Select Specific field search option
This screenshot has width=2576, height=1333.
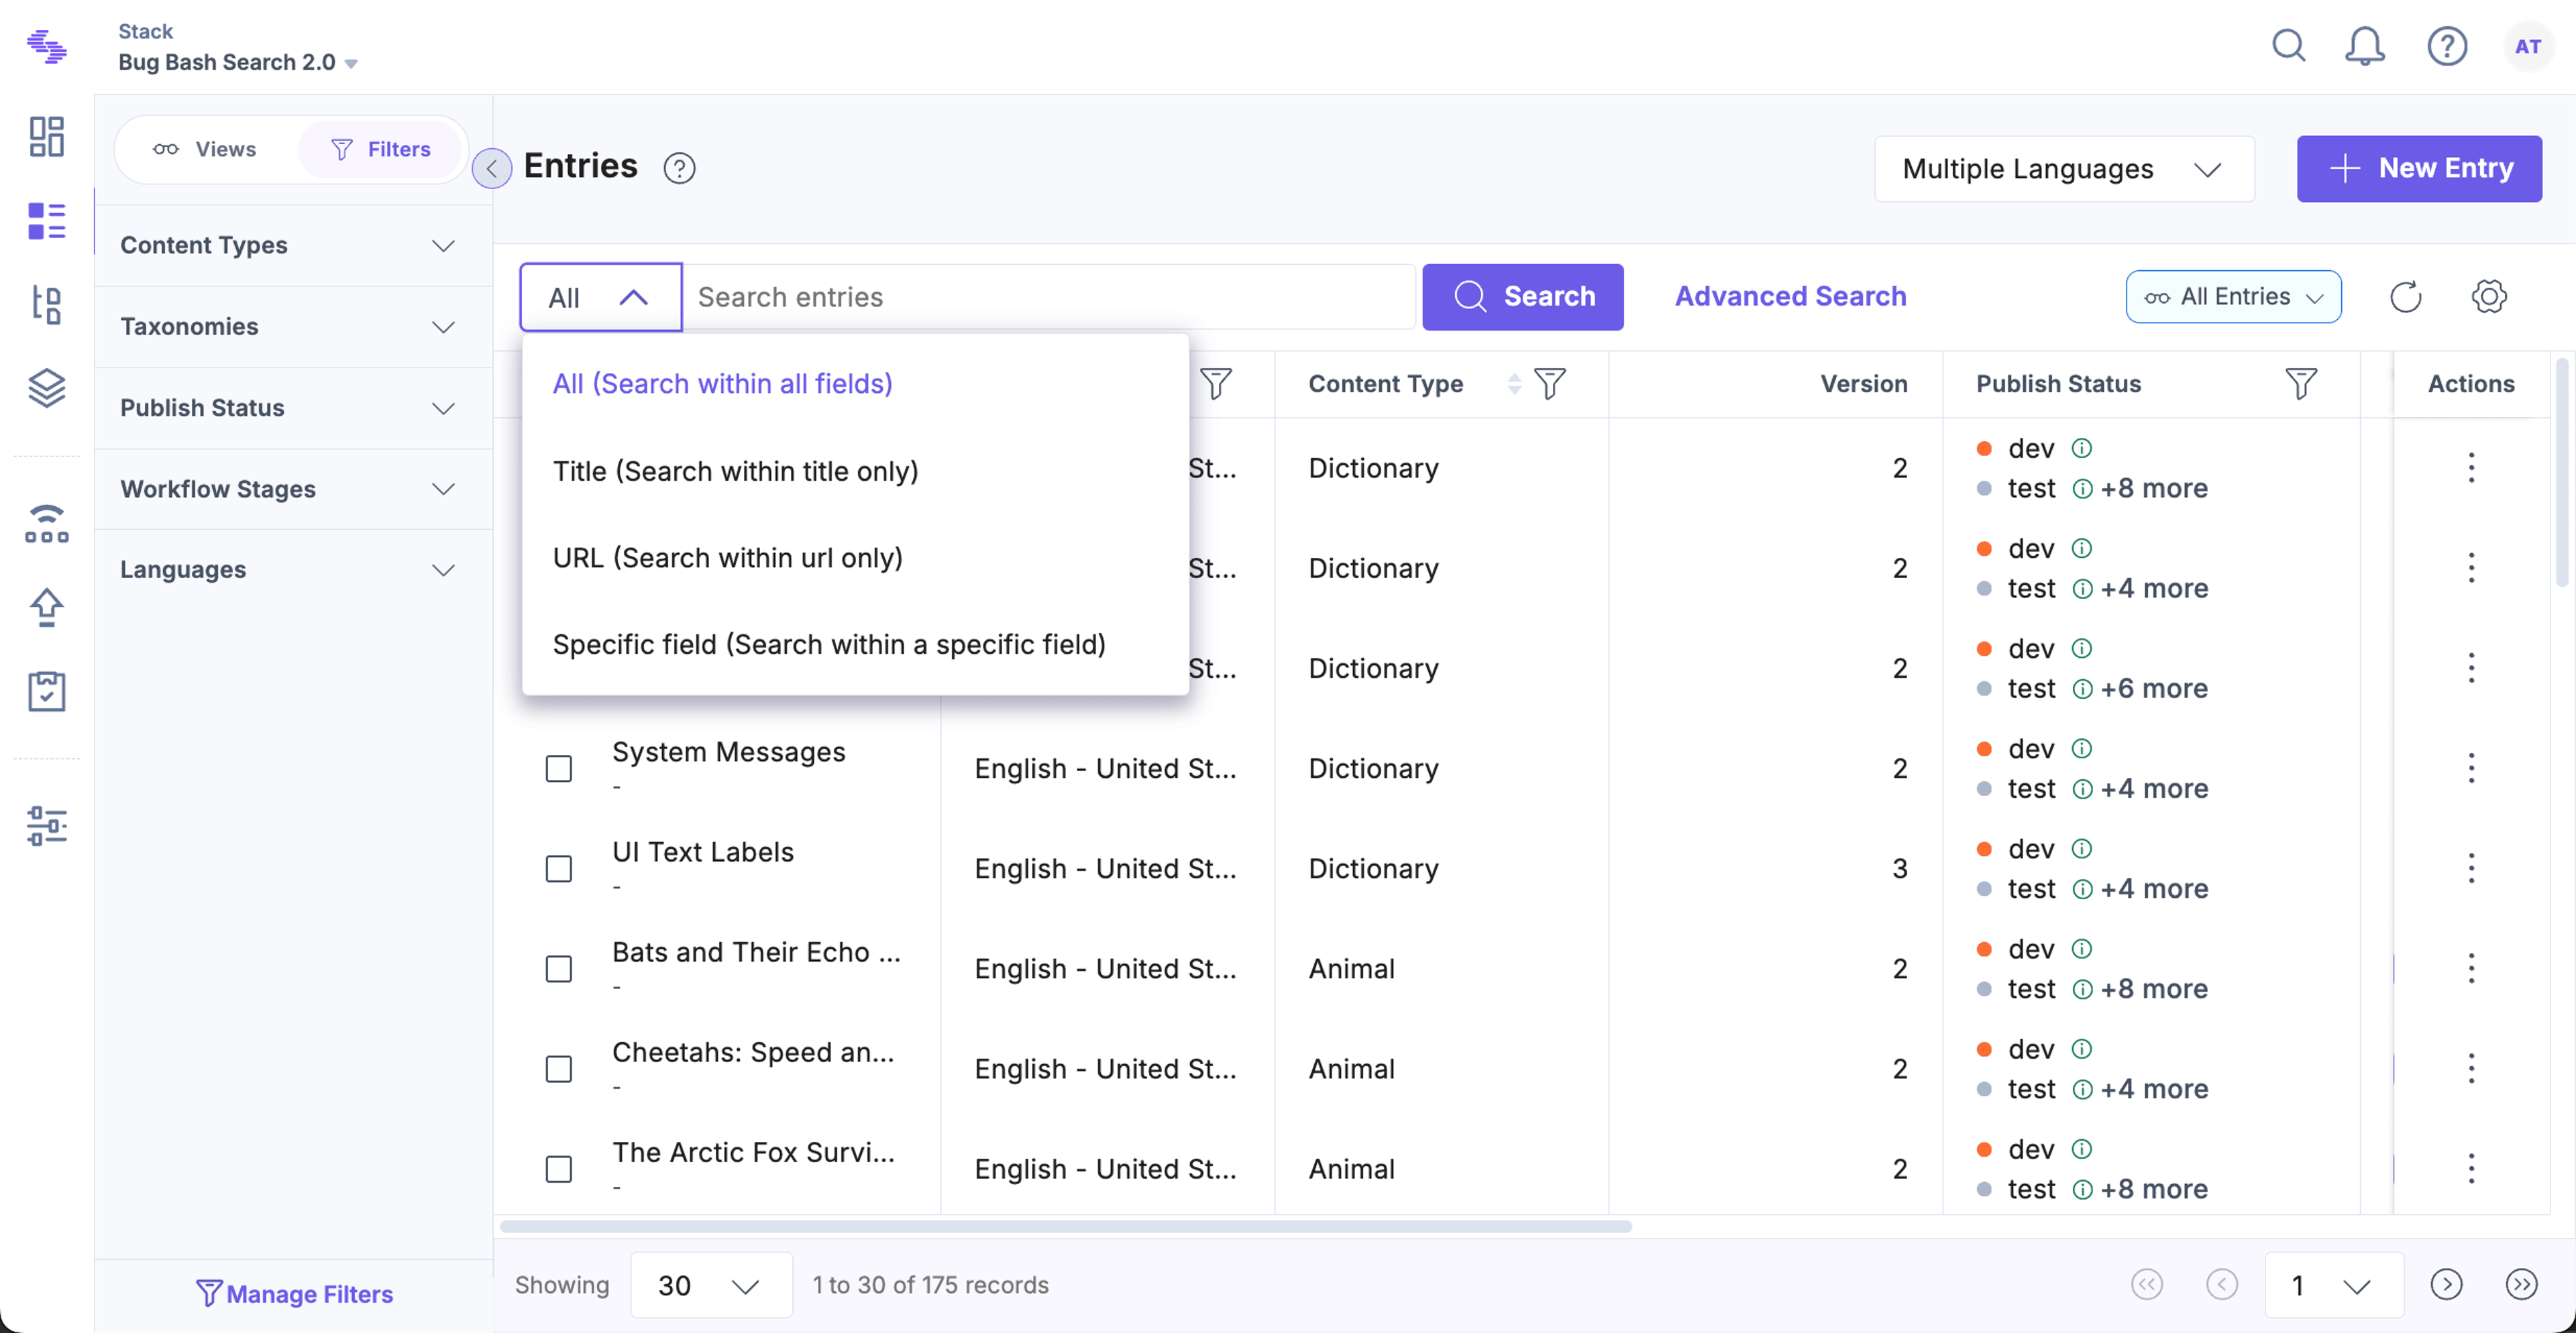coord(829,644)
